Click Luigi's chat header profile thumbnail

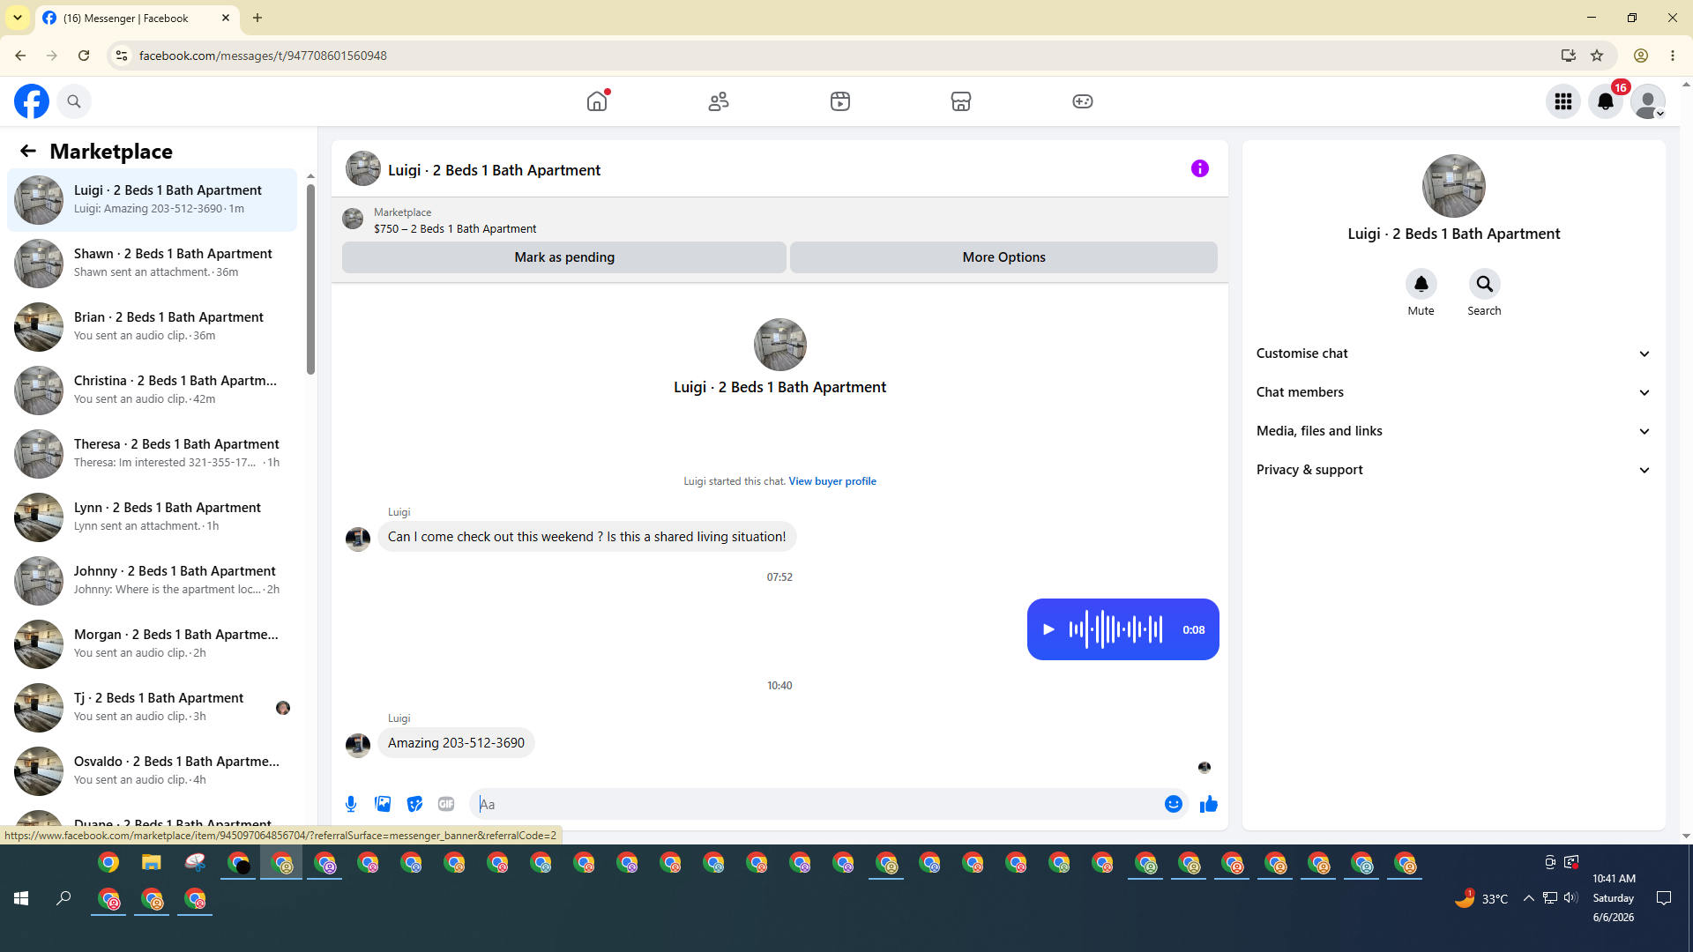pyautogui.click(x=363, y=168)
